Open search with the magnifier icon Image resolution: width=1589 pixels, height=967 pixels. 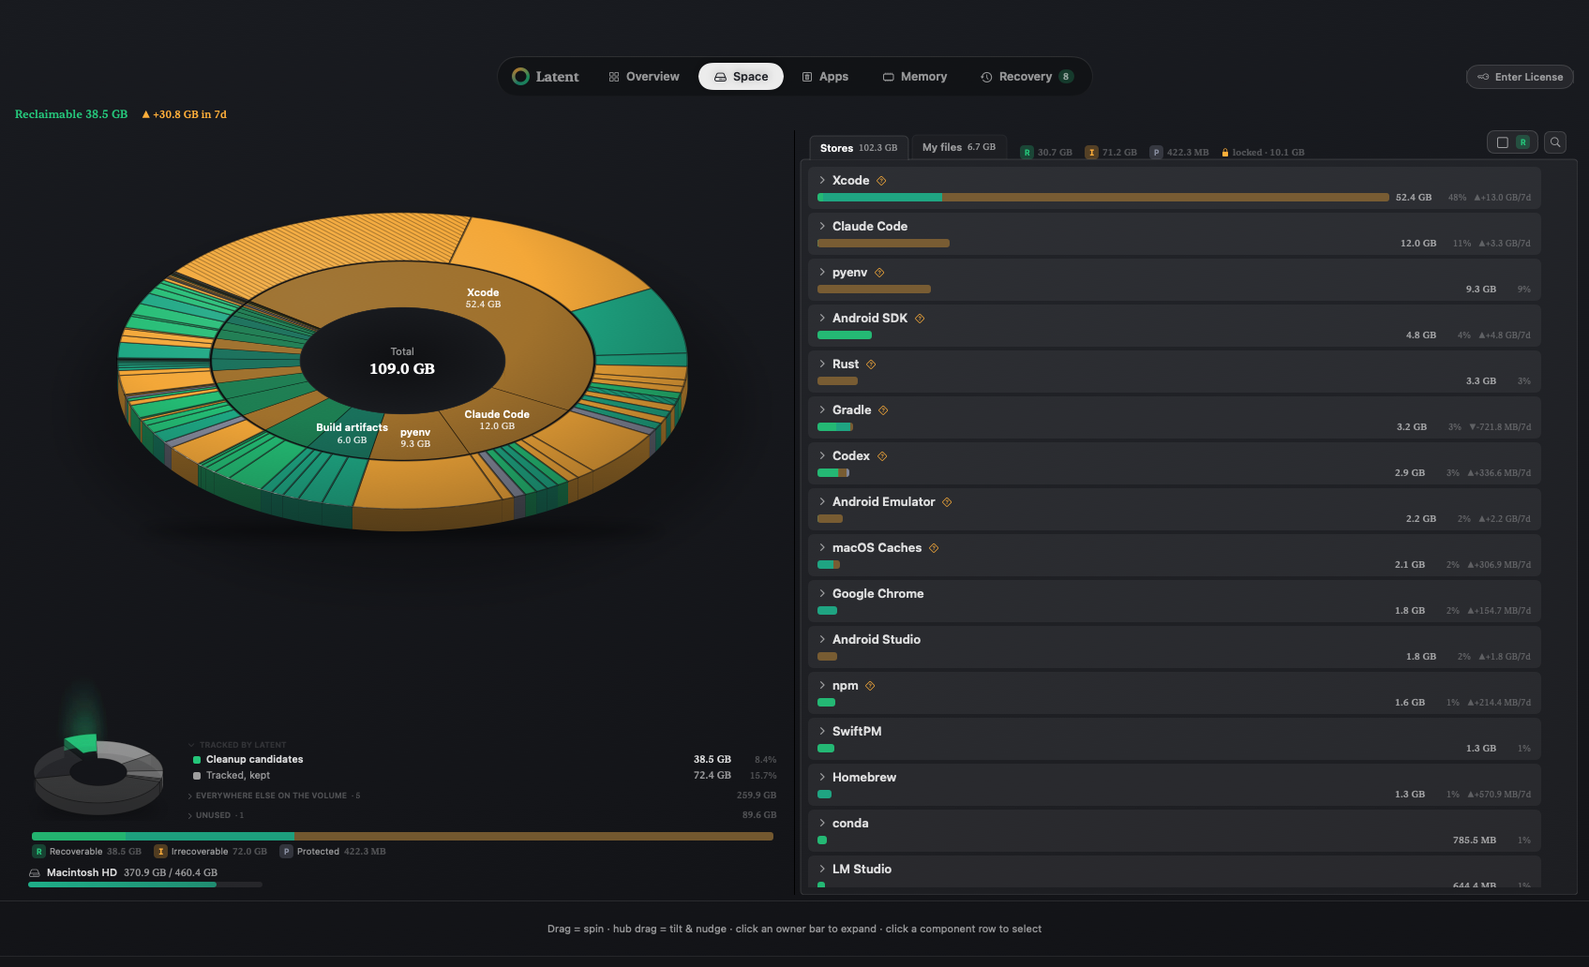click(1555, 142)
